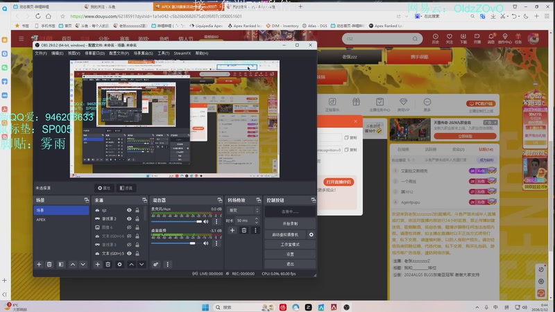Open the 渐变 transition type dropdown
This screenshot has height=312, width=555.
pyautogui.click(x=244, y=210)
